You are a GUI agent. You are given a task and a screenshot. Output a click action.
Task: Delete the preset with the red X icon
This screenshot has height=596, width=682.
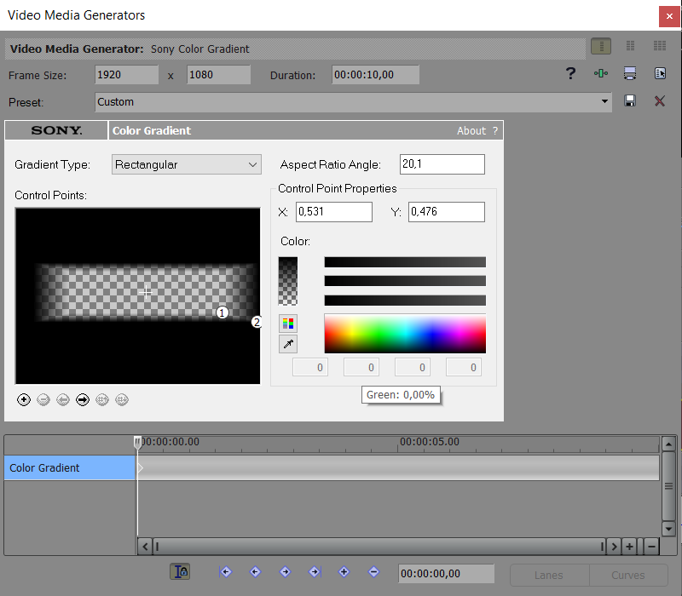click(x=659, y=101)
